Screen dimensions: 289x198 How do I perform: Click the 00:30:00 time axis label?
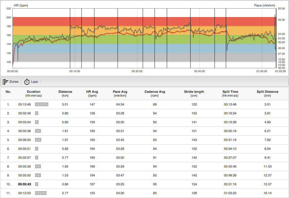[x=137, y=71]
